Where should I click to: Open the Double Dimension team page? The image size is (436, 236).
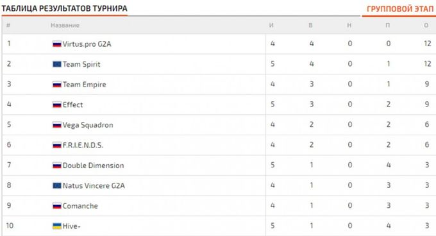93,165
